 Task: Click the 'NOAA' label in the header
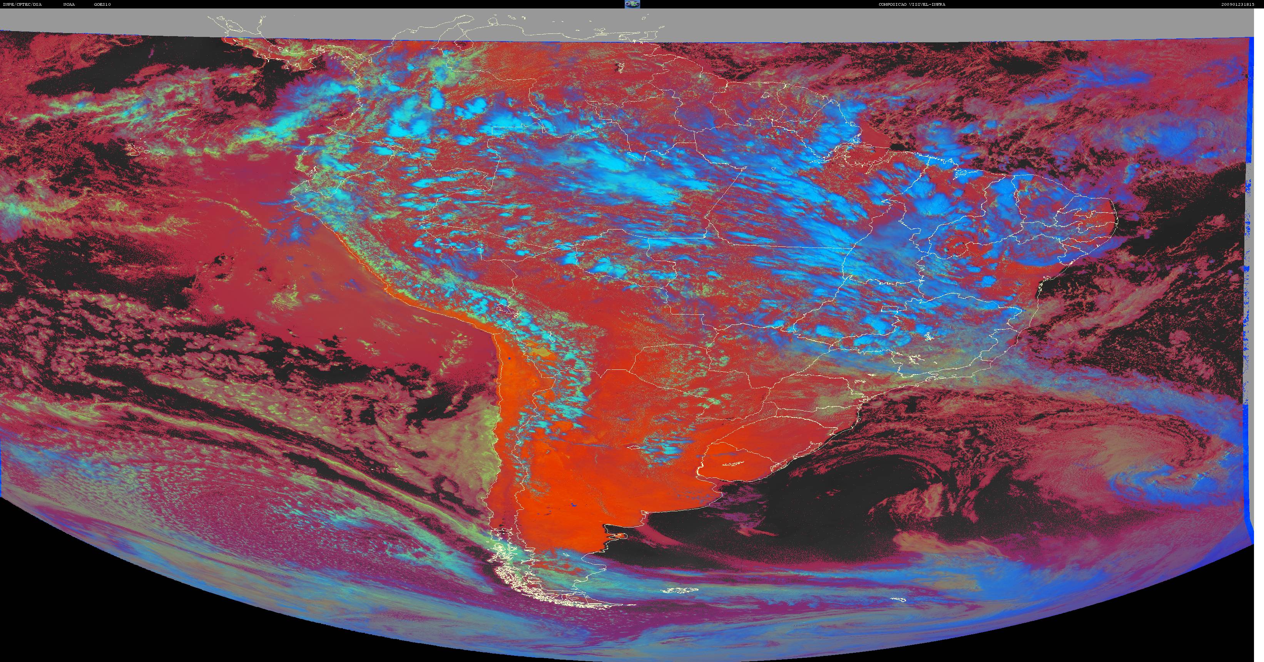point(69,4)
